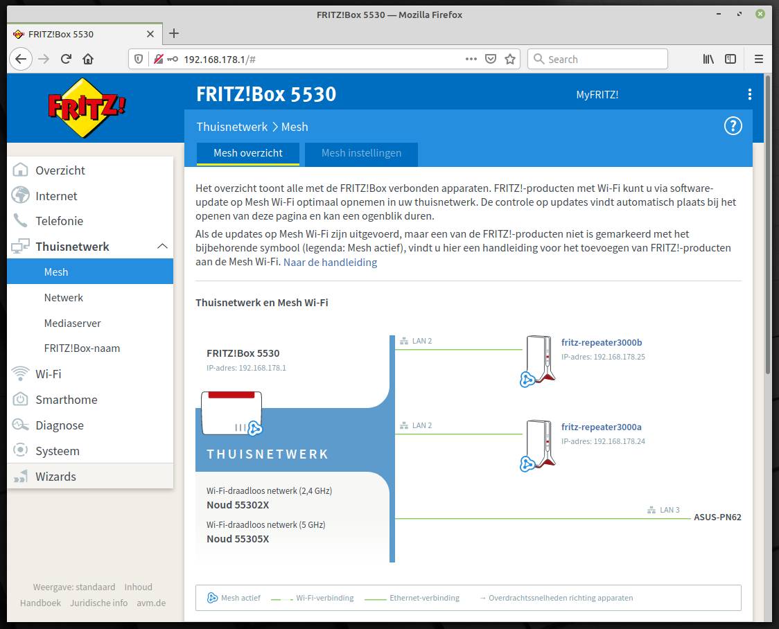779x629 pixels.
Task: Open the Mediaserver sidebar item
Action: click(x=72, y=323)
